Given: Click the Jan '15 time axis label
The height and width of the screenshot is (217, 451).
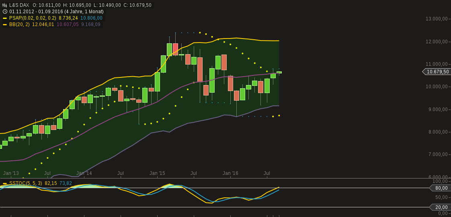Looking at the screenshot, I should coord(157,173).
